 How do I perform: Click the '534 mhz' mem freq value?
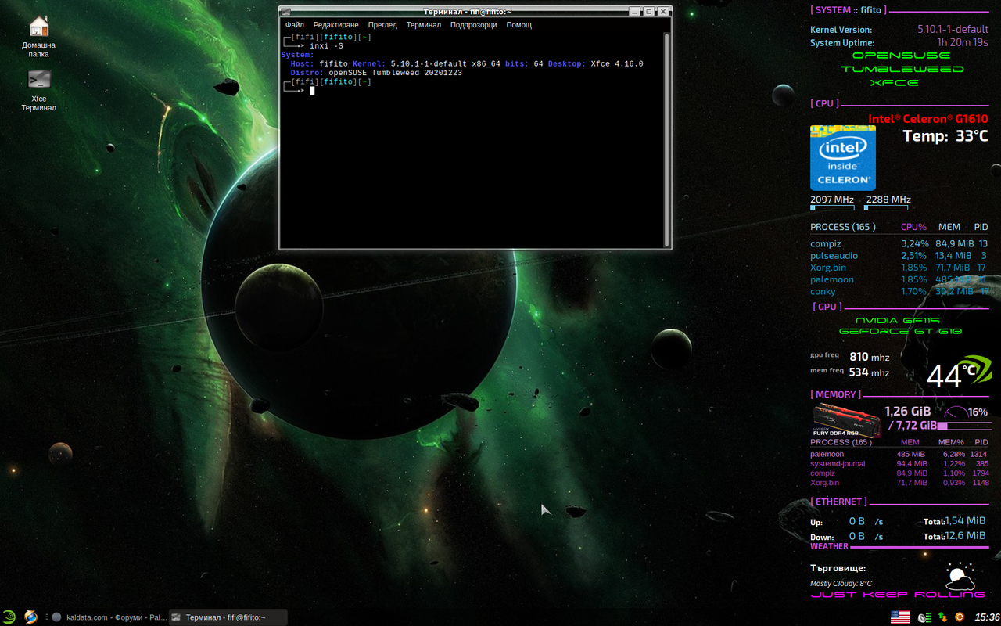pyautogui.click(x=870, y=372)
